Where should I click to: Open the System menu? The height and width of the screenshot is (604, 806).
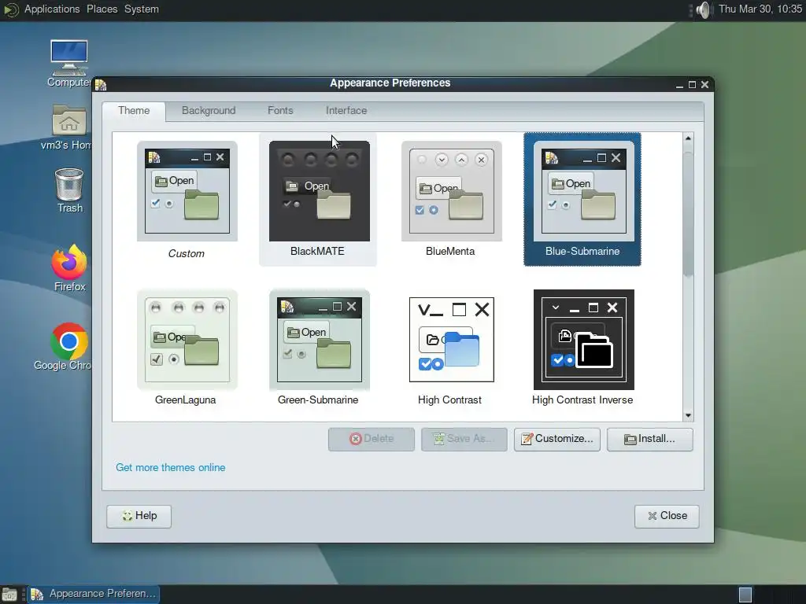[142, 9]
